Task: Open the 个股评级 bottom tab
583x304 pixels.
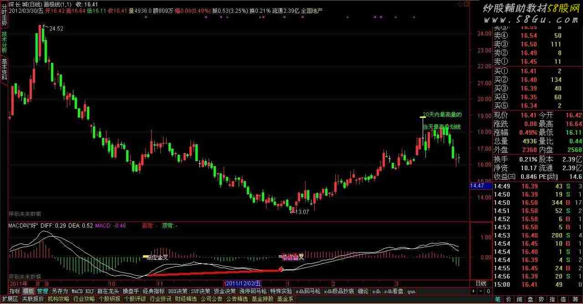Action: 135,299
